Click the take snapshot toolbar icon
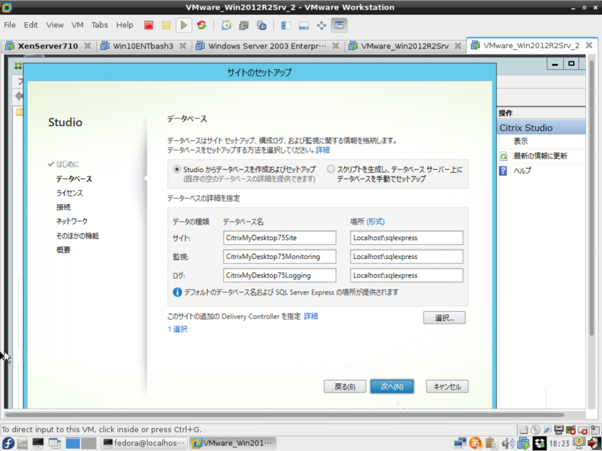The height and width of the screenshot is (451, 602). 226,25
